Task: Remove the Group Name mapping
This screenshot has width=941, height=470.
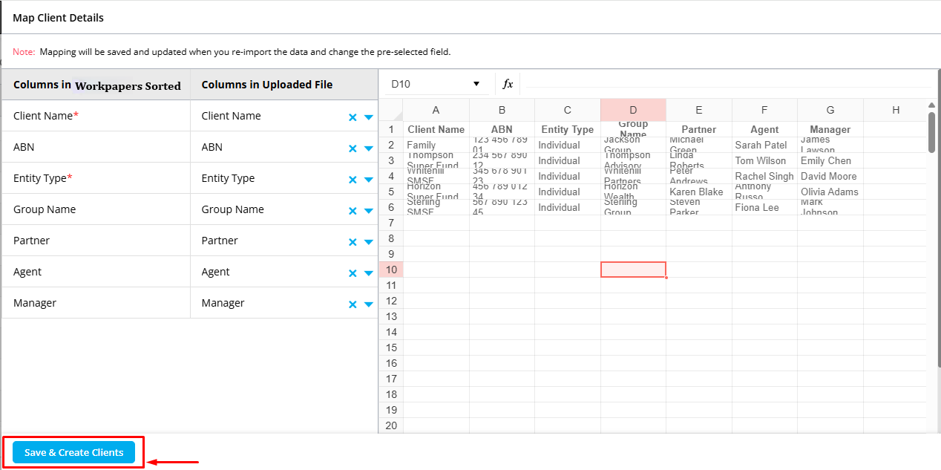Action: [353, 211]
